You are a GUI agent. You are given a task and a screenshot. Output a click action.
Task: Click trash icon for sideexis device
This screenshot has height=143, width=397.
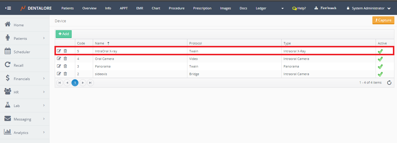pyautogui.click(x=65, y=74)
